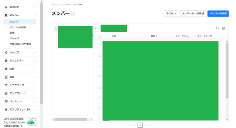Click the help icon beside メンバー title
The height and width of the screenshot is (128, 236).
(x=73, y=14)
